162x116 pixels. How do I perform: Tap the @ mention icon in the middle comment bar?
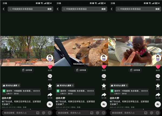coord(97,112)
